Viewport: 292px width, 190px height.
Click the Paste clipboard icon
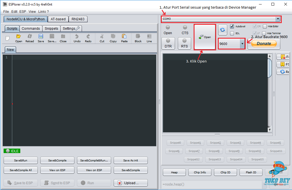pos(124,38)
